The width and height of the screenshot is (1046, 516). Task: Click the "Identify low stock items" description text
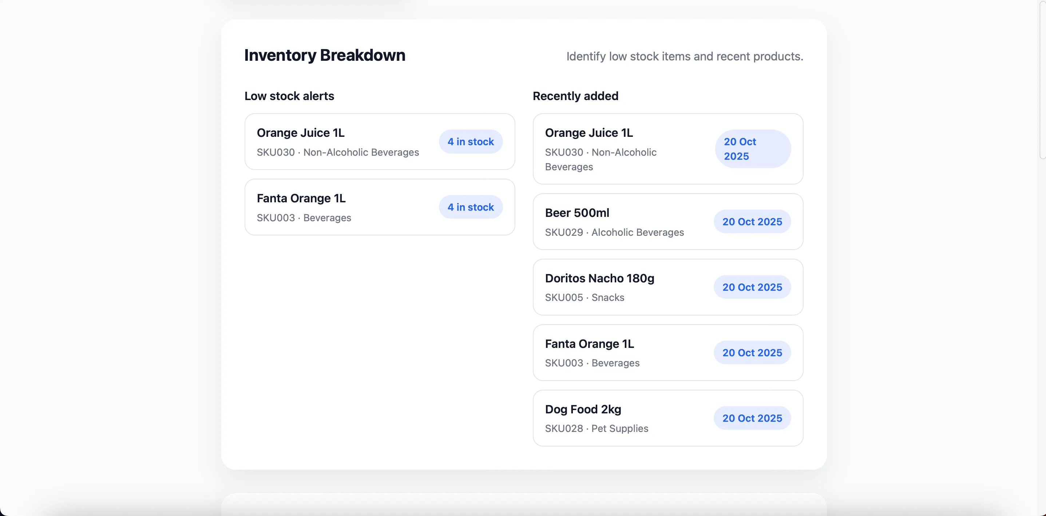tap(684, 56)
